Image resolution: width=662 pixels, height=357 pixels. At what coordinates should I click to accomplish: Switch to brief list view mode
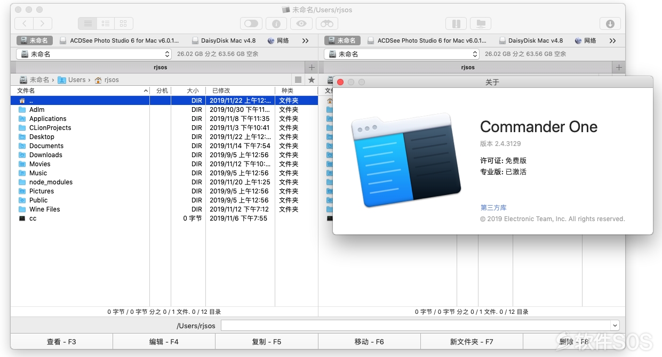pyautogui.click(x=106, y=23)
